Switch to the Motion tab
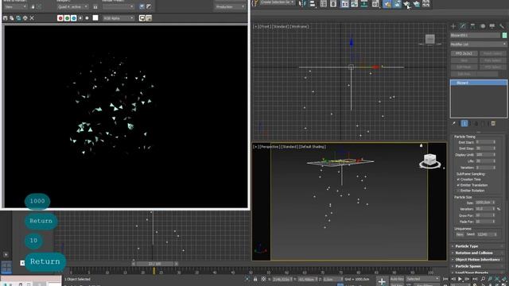Image resolution: width=509 pixels, height=286 pixels. pyautogui.click(x=483, y=26)
